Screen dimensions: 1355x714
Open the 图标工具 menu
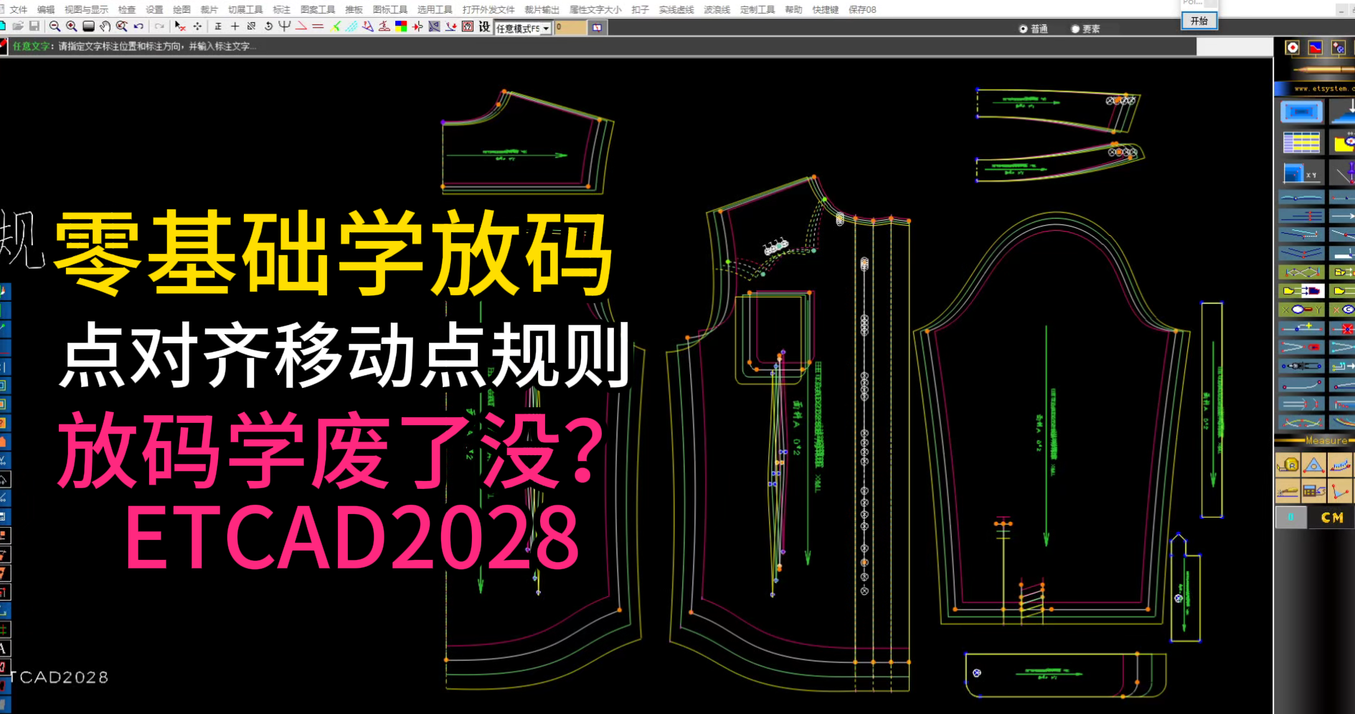pyautogui.click(x=390, y=9)
